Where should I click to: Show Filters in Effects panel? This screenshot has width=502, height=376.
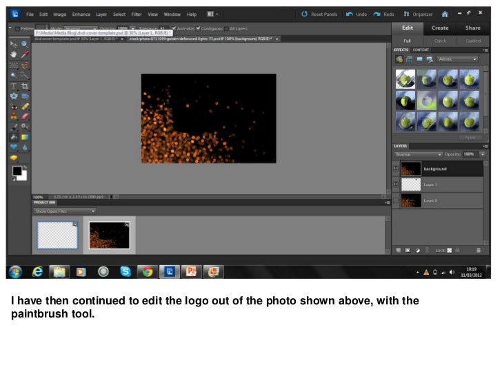(399, 59)
